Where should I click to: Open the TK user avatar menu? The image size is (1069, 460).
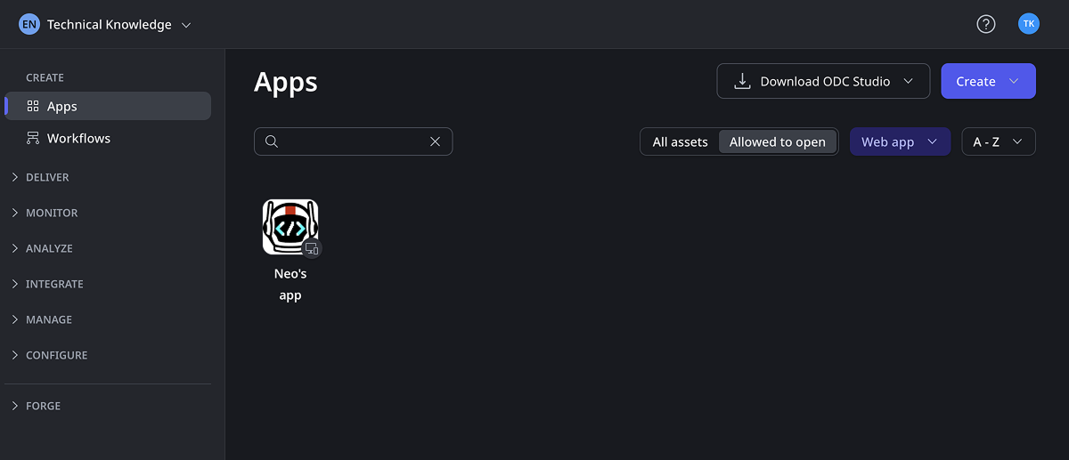[x=1029, y=24]
